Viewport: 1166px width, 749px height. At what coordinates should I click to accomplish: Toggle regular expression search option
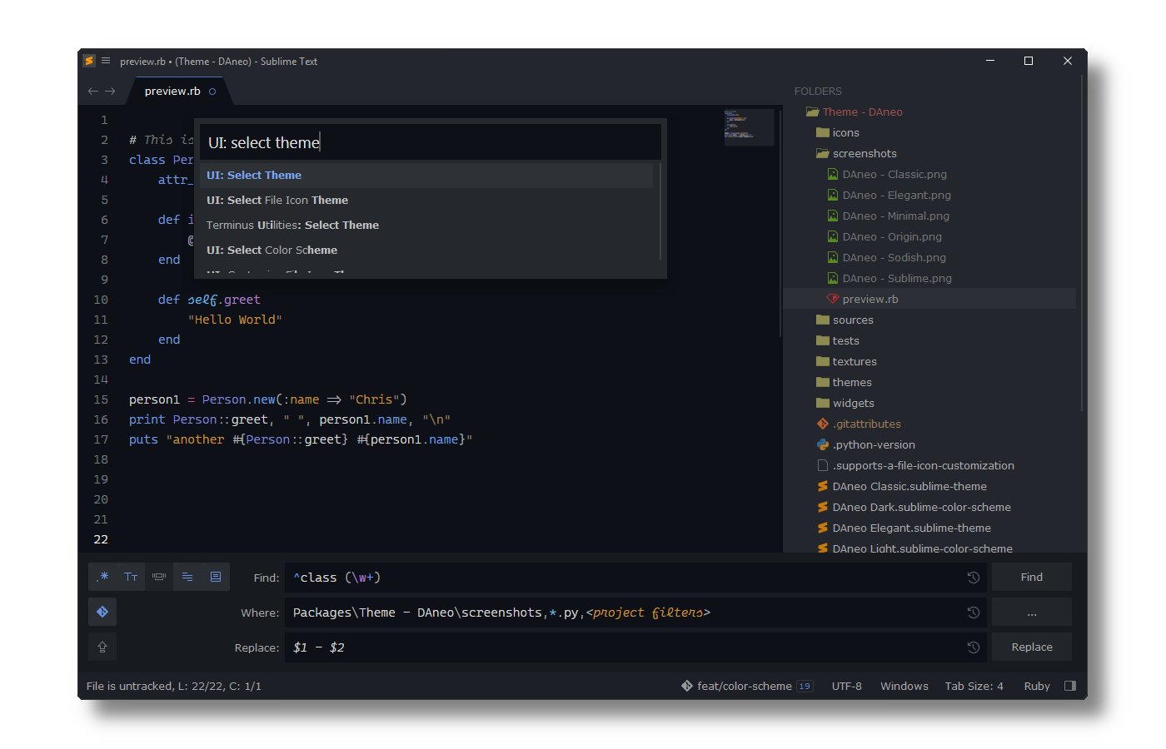tap(102, 577)
